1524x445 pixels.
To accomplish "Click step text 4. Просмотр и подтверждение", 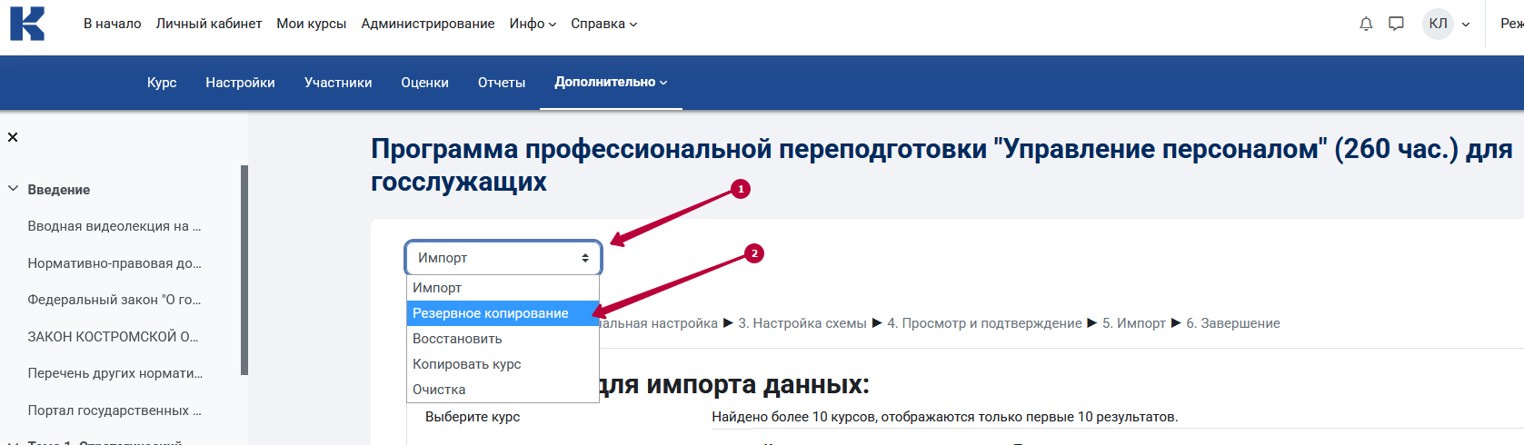I will 984,323.
